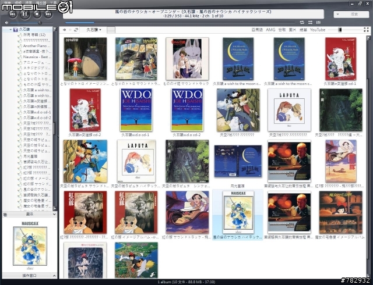
Task: Open 魔女の宅急便 イメージアルバム cover
Action: (x=340, y=212)
